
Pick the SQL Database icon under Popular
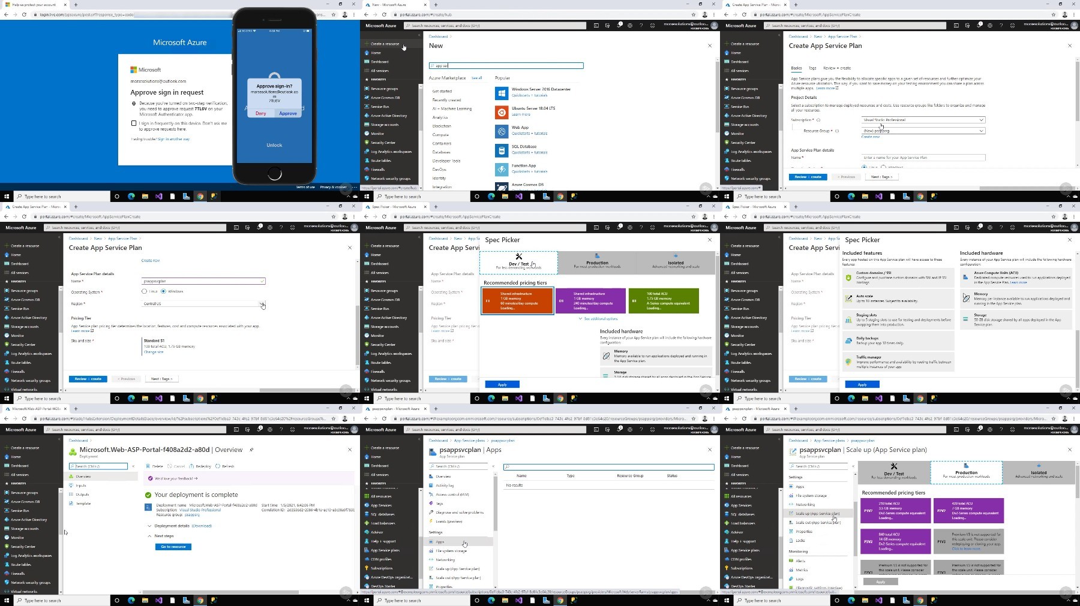click(502, 150)
